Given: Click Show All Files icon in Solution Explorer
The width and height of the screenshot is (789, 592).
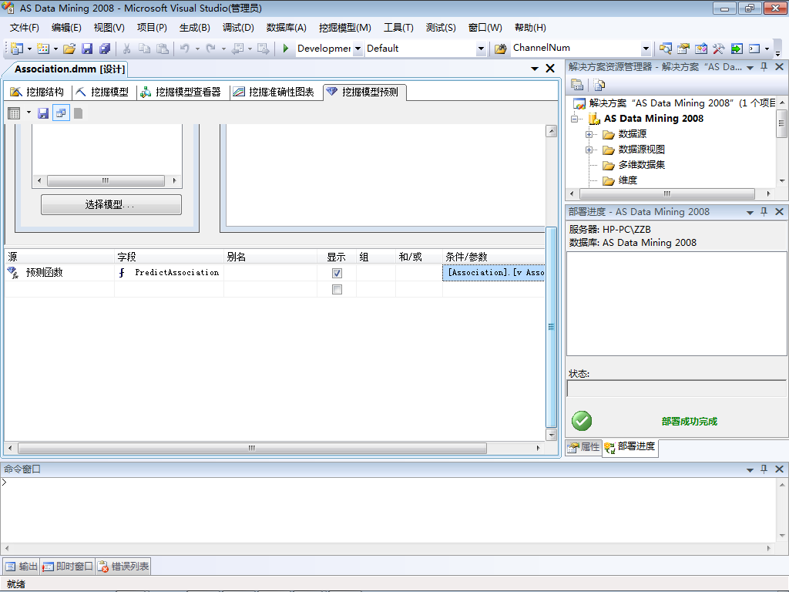Looking at the screenshot, I should point(599,85).
